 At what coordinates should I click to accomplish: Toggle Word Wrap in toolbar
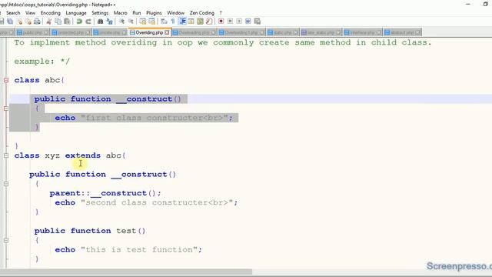point(164,22)
